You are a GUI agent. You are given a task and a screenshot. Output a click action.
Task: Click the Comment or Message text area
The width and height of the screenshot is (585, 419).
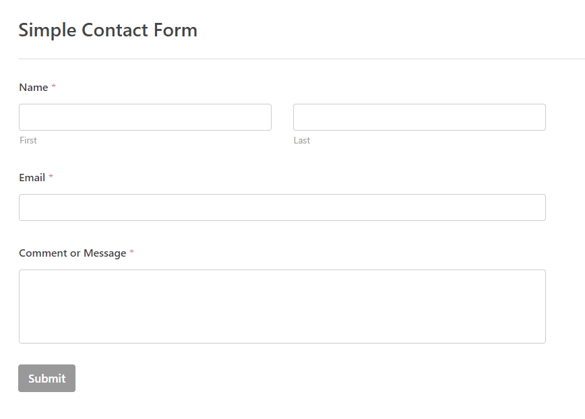point(282,306)
